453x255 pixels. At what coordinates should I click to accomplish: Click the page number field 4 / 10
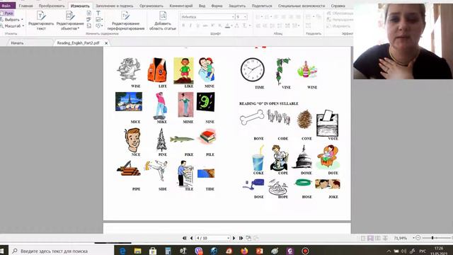click(x=212, y=238)
